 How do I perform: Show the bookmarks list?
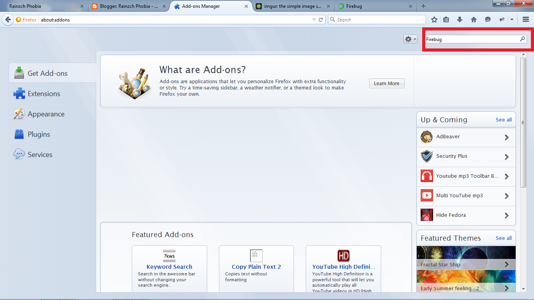[446, 20]
